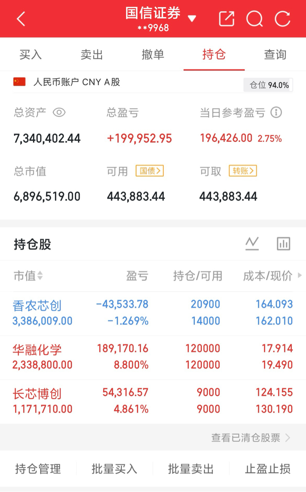Select the 持仓 tab
Viewport: 306px width, 492px height.
point(214,55)
